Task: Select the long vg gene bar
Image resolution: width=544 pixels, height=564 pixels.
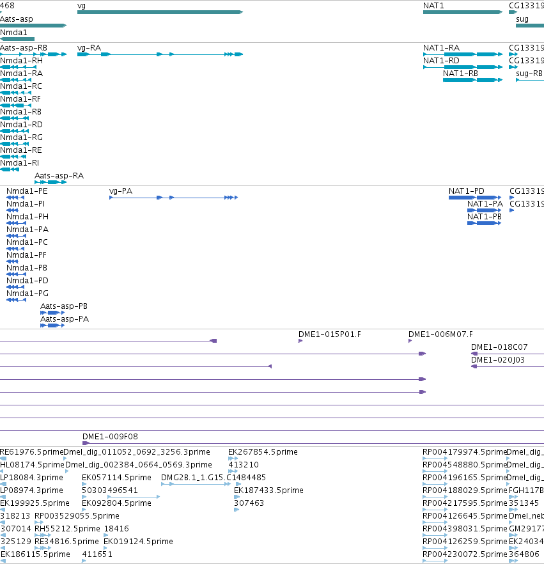Action: tap(160, 12)
